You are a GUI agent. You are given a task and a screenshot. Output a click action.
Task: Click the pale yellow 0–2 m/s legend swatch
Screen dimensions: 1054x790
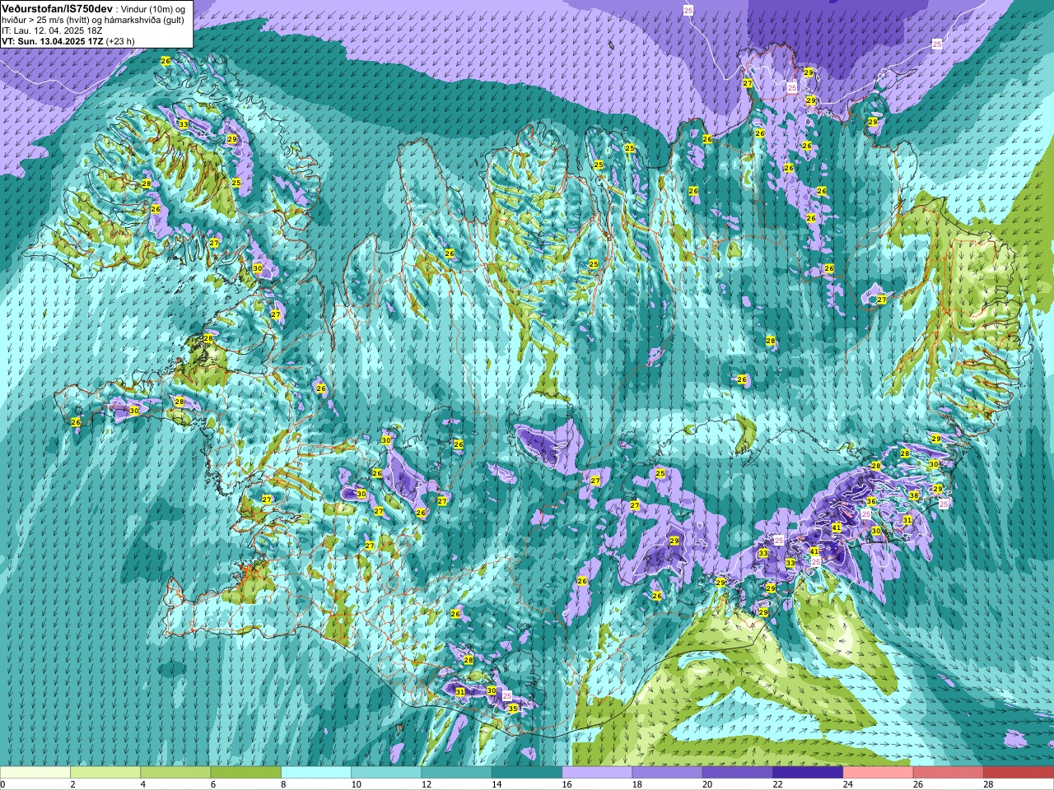(x=35, y=773)
